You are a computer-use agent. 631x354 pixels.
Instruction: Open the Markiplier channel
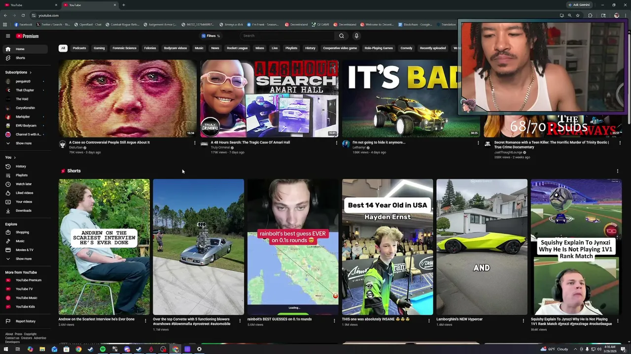[x=25, y=117]
